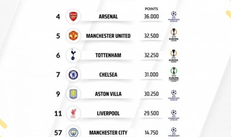Click the rank number 57
The width and height of the screenshot is (231, 137).
pyautogui.click(x=58, y=133)
